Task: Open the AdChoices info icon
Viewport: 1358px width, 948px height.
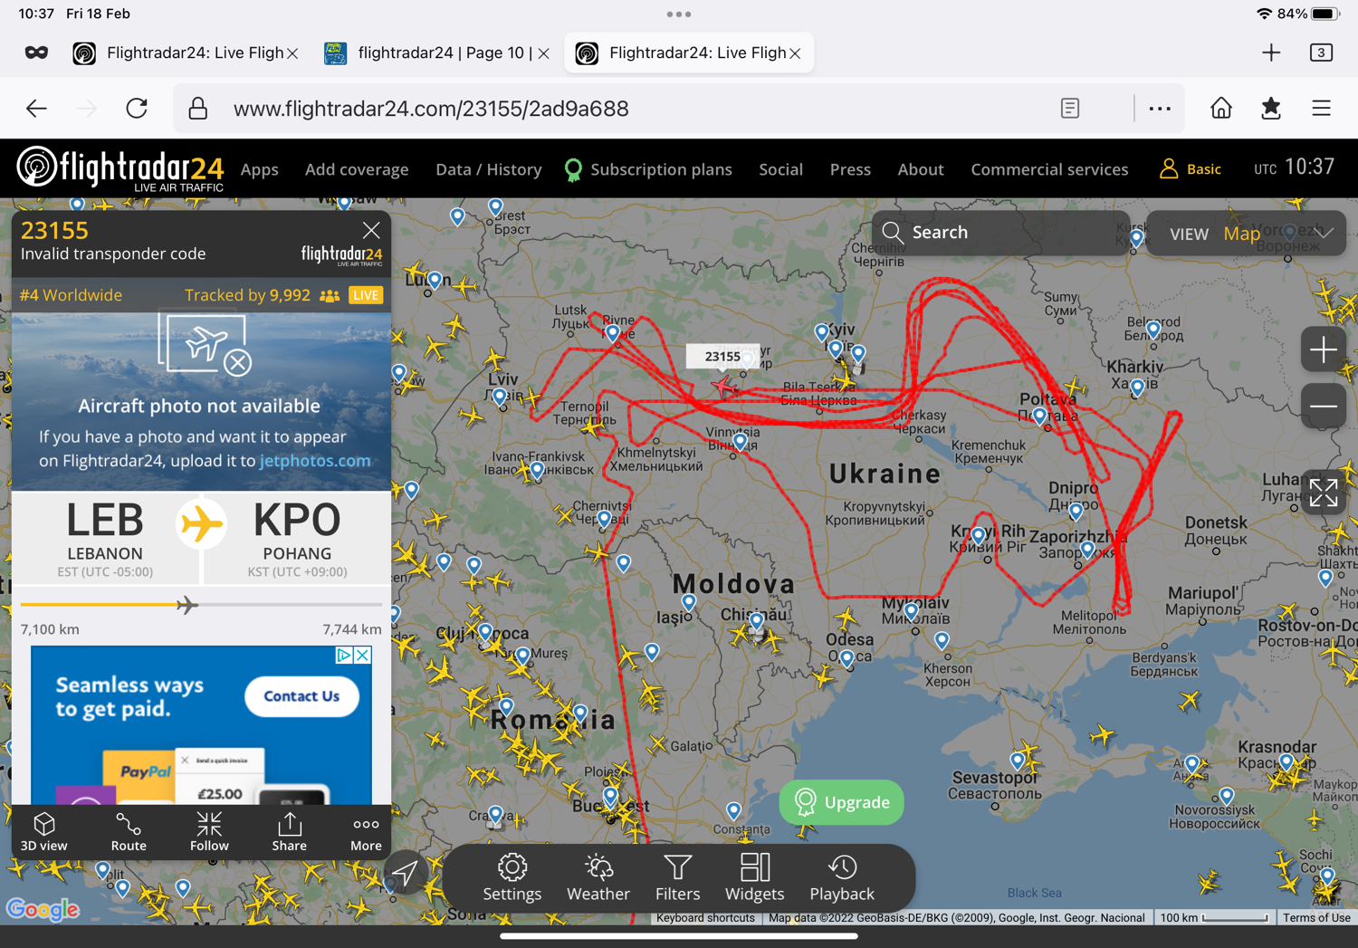Action: (x=344, y=655)
